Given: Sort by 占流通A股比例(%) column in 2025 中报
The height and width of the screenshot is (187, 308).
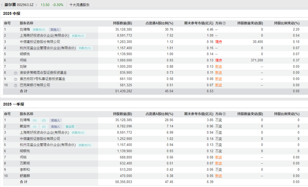Looking at the screenshot, I should click(x=159, y=23).
